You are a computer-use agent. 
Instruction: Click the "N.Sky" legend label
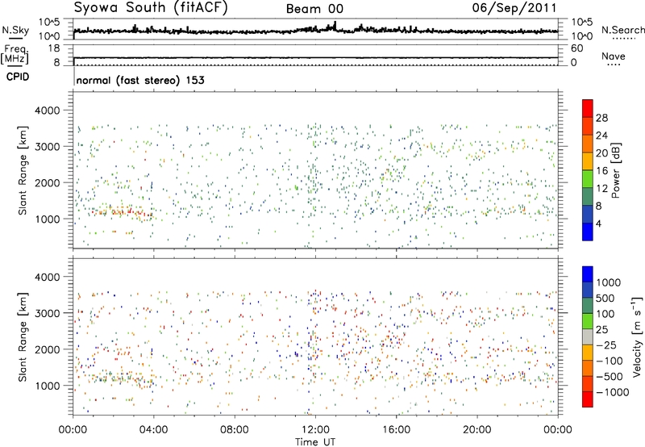coord(15,30)
